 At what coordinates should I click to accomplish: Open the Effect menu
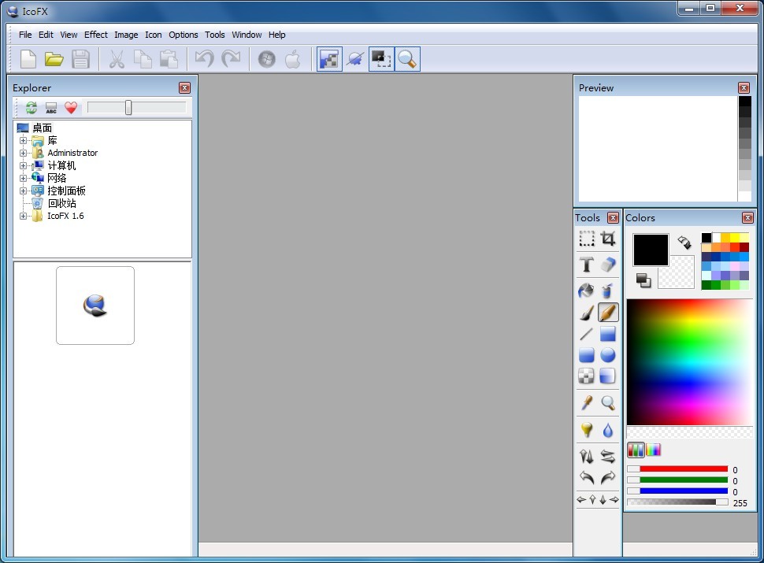pyautogui.click(x=96, y=35)
